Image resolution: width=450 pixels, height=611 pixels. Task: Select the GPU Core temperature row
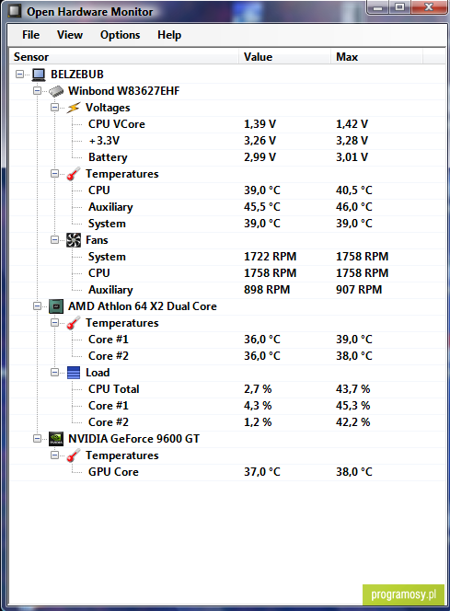coord(227,472)
